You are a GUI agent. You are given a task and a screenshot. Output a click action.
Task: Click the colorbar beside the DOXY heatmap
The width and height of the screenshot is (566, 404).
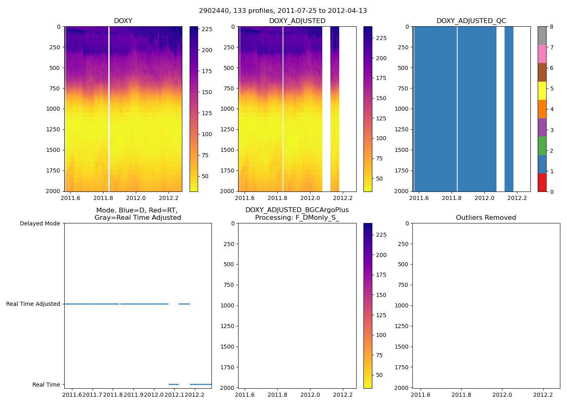click(x=194, y=109)
